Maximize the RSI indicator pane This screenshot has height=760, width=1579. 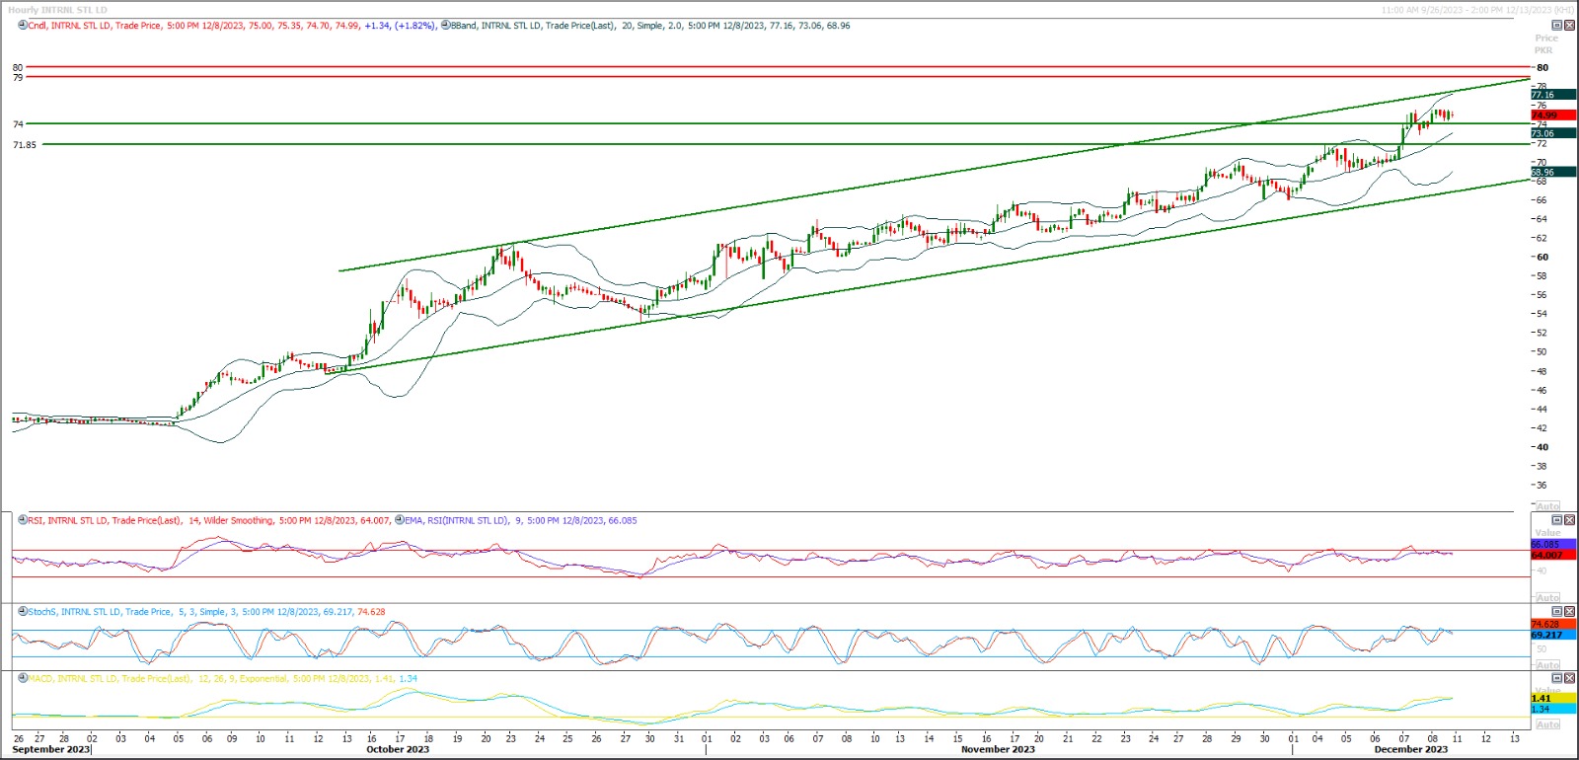pos(1557,520)
